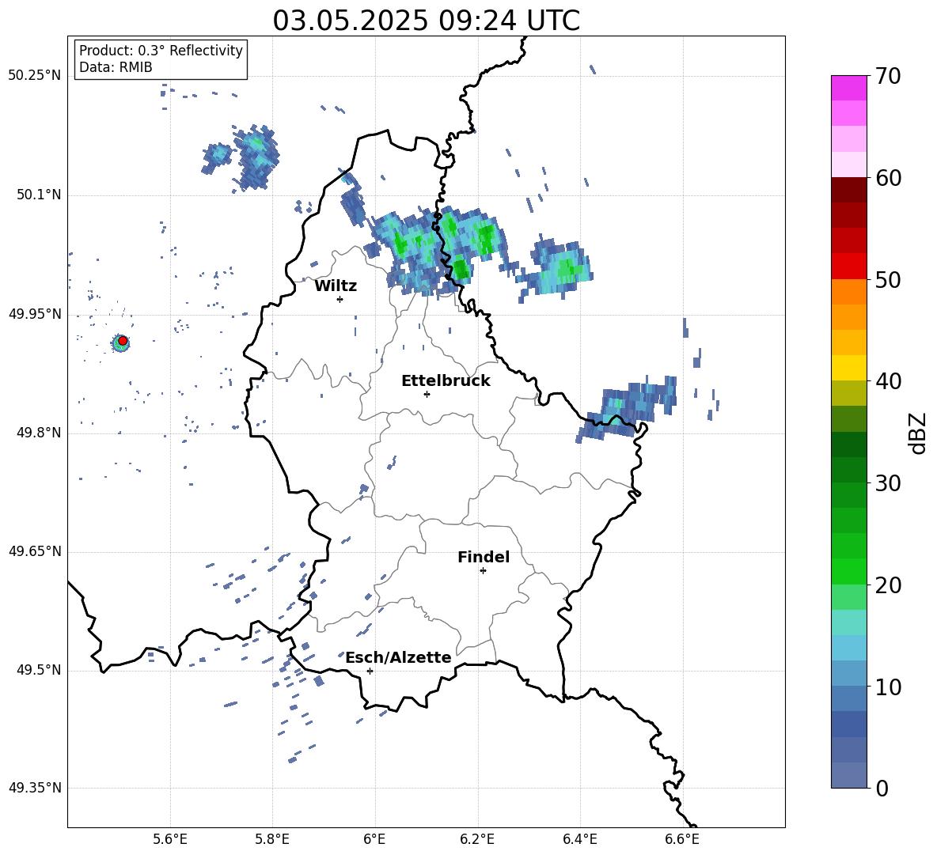
Task: Pick the slate blue swatch just above 0 dBZ
Action: pyautogui.click(x=848, y=775)
